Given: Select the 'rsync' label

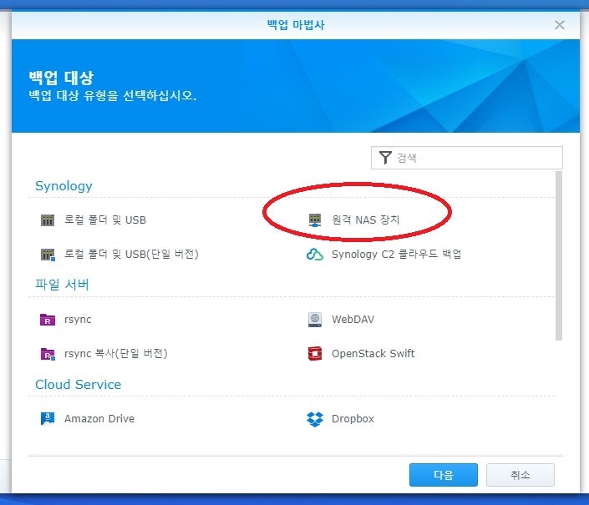Looking at the screenshot, I should point(78,320).
